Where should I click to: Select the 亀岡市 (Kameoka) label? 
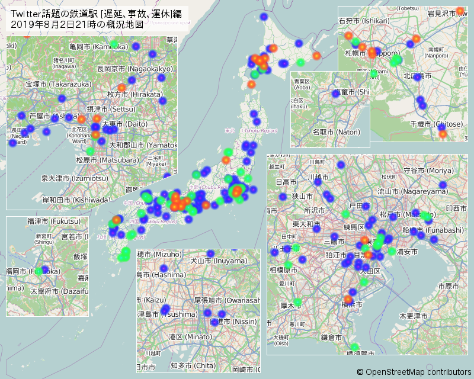coord(98,47)
